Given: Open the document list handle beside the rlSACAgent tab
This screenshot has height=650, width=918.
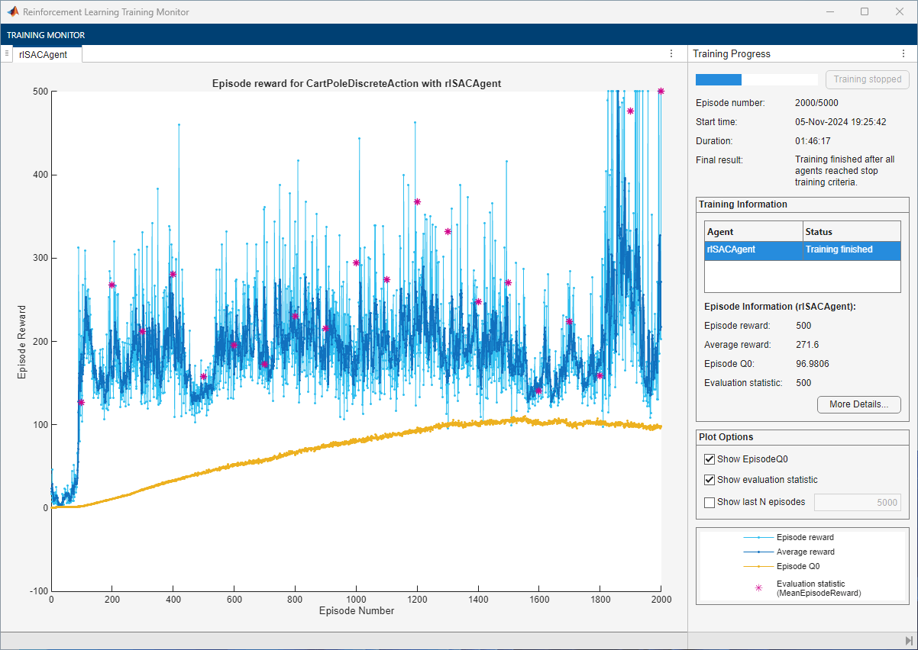Looking at the screenshot, I should point(6,53).
